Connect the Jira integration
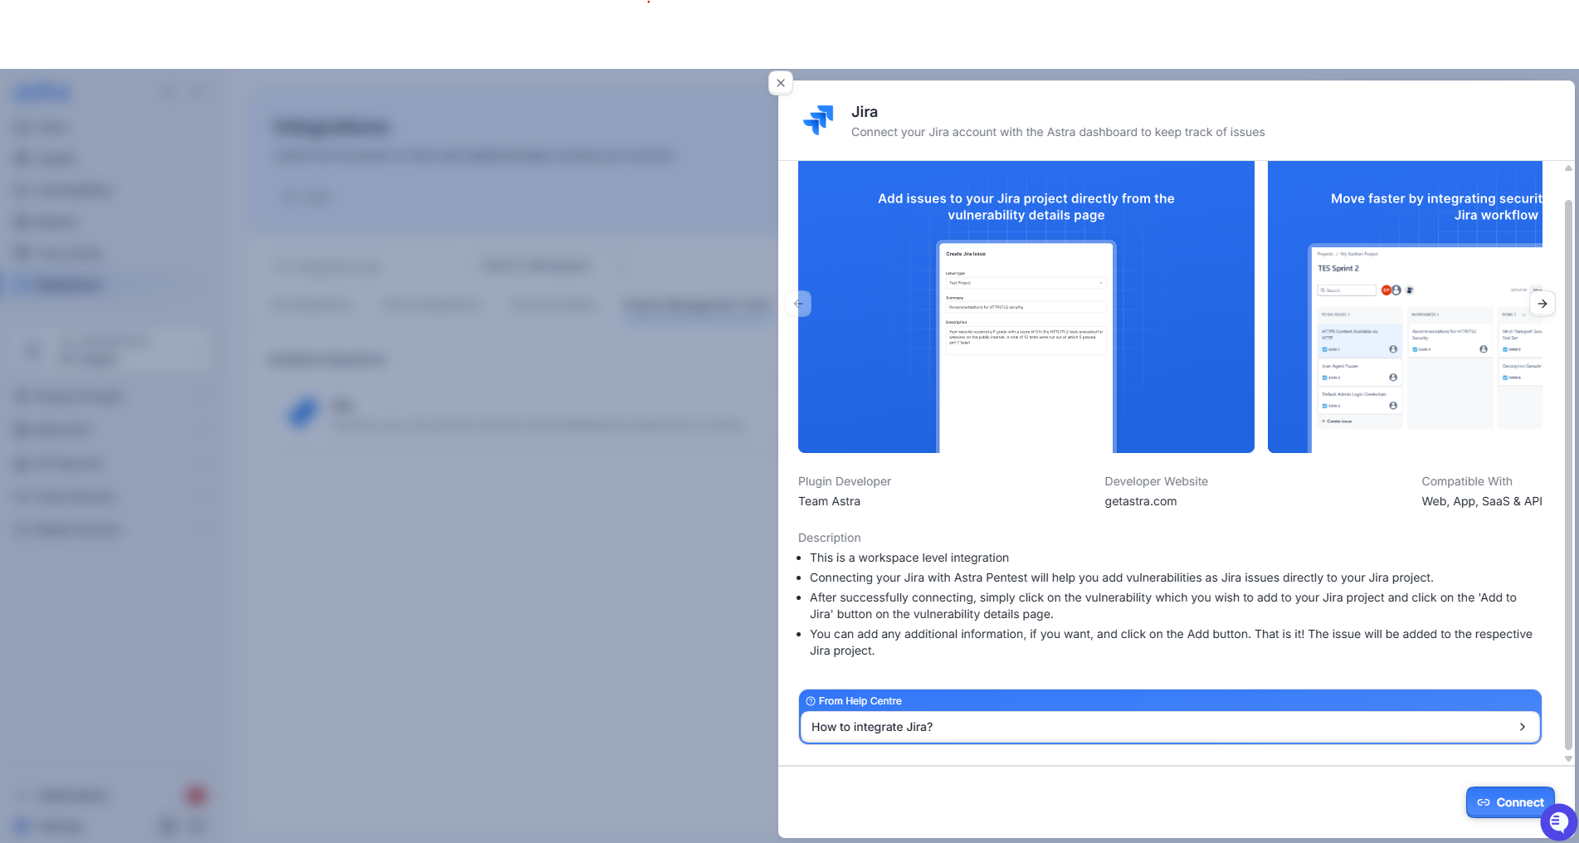1579x843 pixels. (x=1510, y=802)
